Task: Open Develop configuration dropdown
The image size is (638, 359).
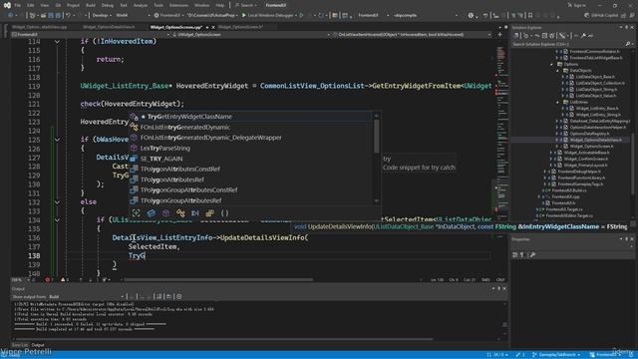Action: tap(102, 16)
